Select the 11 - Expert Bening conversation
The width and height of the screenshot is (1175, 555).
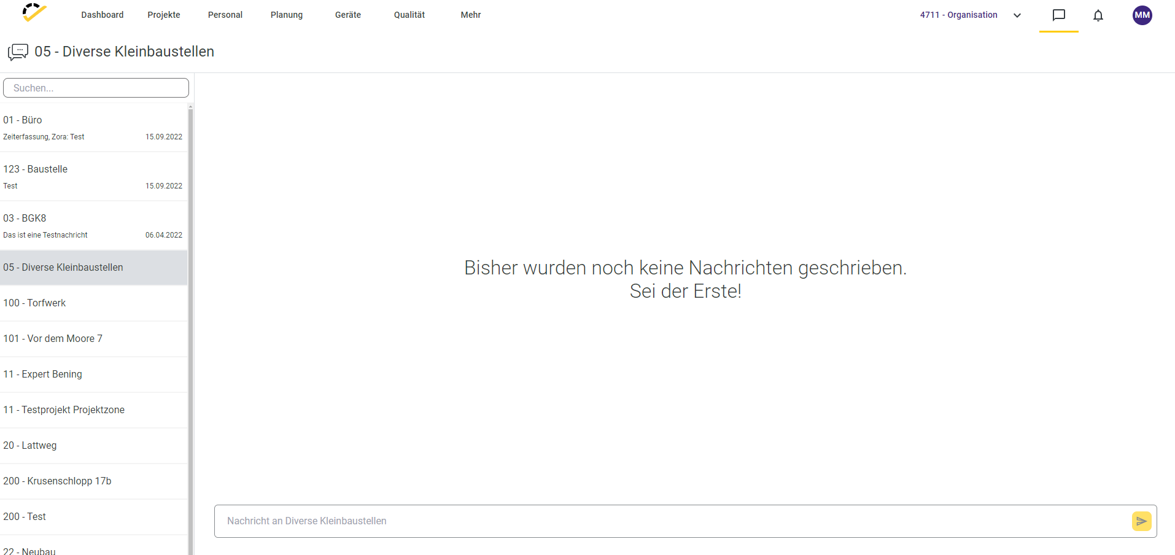[x=93, y=375]
